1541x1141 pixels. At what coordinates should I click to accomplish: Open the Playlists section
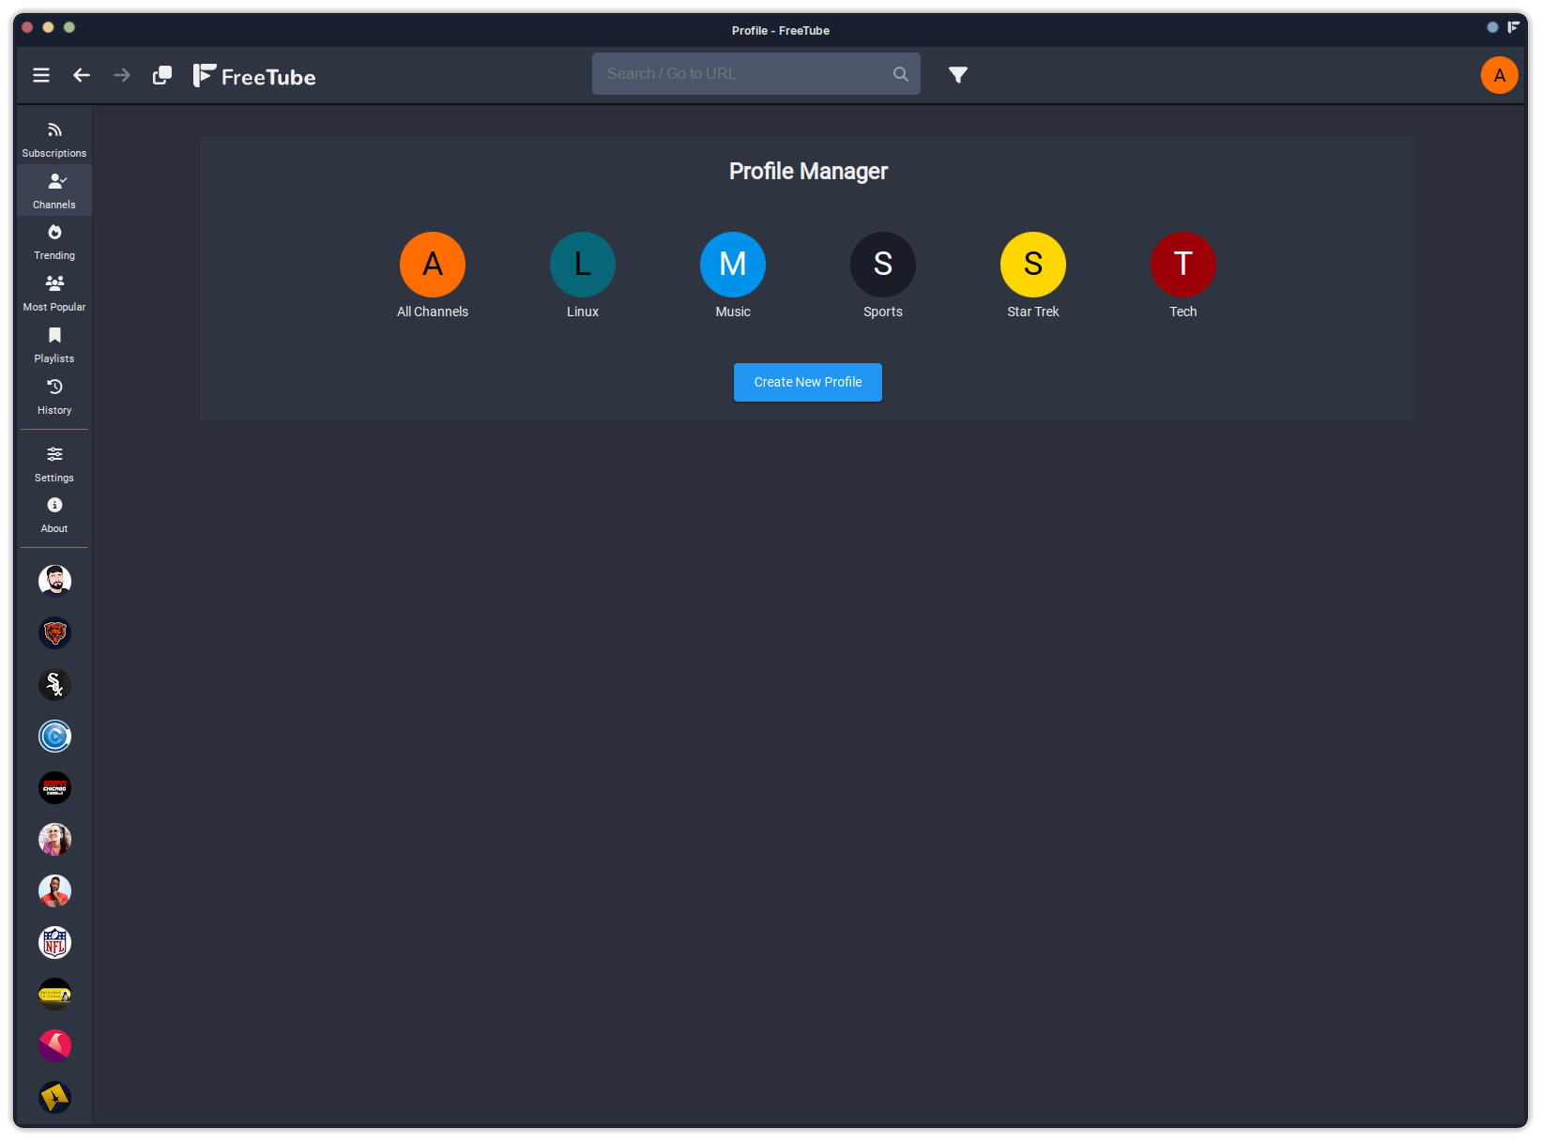click(54, 344)
